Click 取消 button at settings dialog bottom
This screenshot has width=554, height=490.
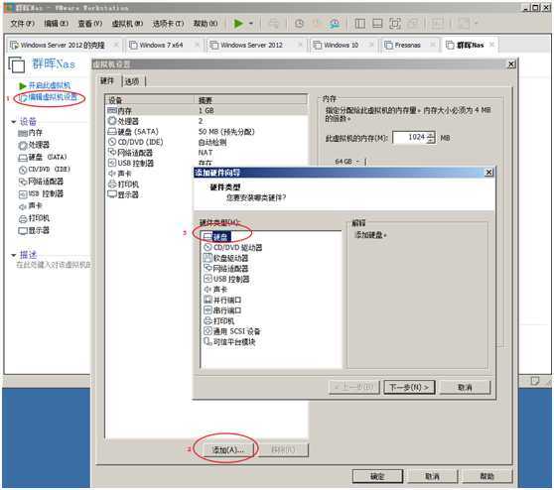point(432,476)
